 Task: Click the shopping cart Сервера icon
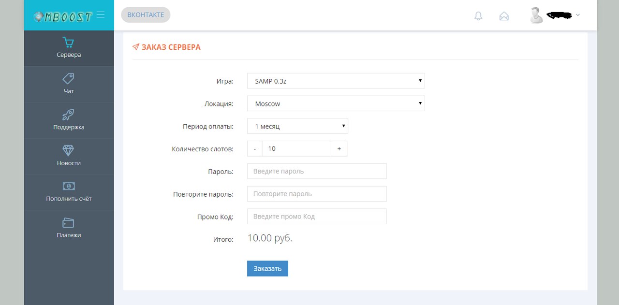[x=69, y=43]
